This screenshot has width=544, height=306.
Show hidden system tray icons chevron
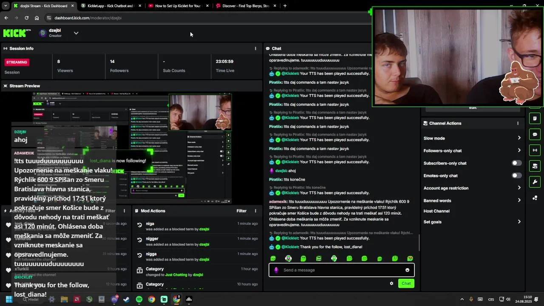tap(462, 299)
